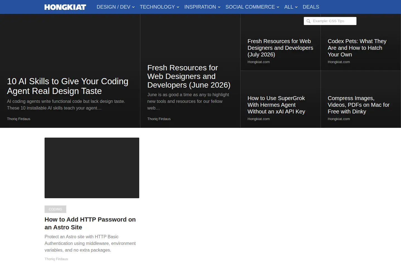Screen dimensions: 401x278
Task: Open 'How to Add HTTP Password on an Astro Site'
Action: [x=90, y=224]
